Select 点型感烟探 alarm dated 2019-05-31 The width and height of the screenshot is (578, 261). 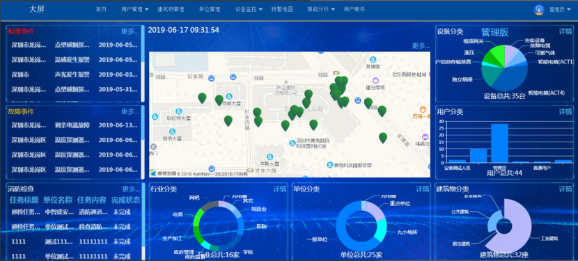(75, 89)
